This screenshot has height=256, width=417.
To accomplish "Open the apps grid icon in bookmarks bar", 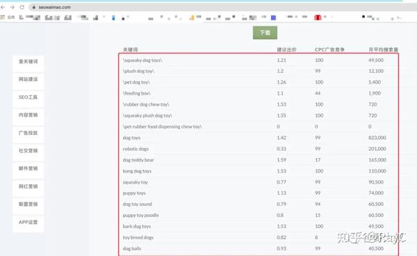I will pos(3,17).
